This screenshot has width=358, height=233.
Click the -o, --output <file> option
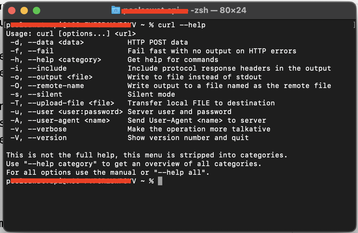(x=52, y=77)
